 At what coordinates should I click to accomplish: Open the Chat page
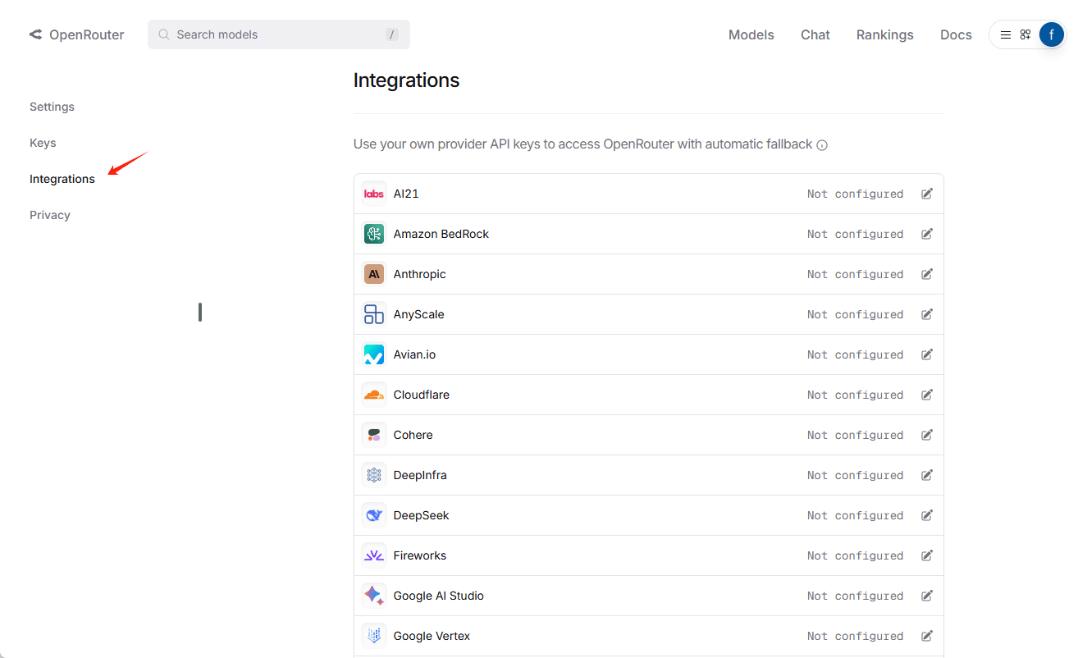[x=815, y=34]
